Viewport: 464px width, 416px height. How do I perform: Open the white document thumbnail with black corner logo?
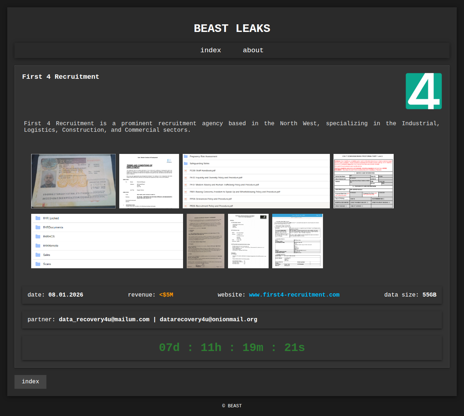pyautogui.click(x=248, y=241)
